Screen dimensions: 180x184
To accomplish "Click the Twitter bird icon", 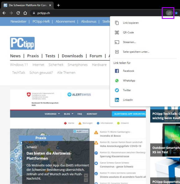I will (117, 90).
